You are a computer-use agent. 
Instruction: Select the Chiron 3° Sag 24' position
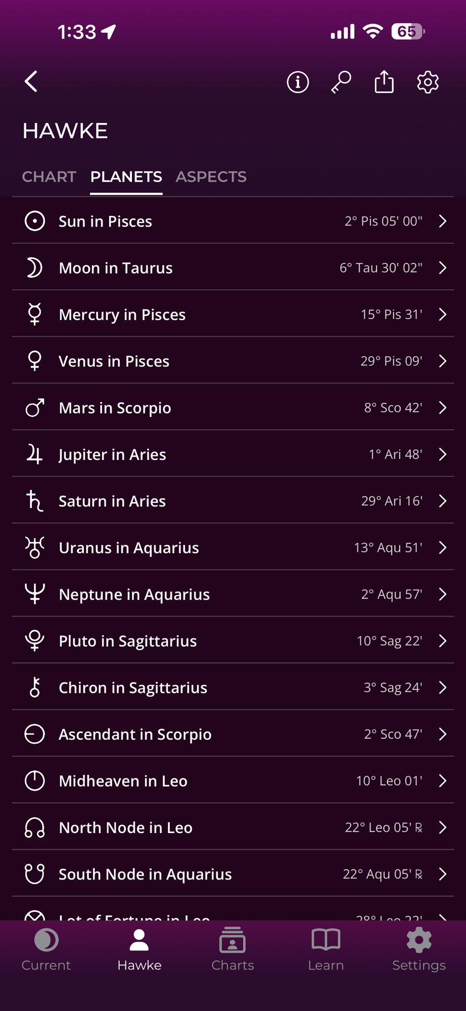(x=393, y=688)
